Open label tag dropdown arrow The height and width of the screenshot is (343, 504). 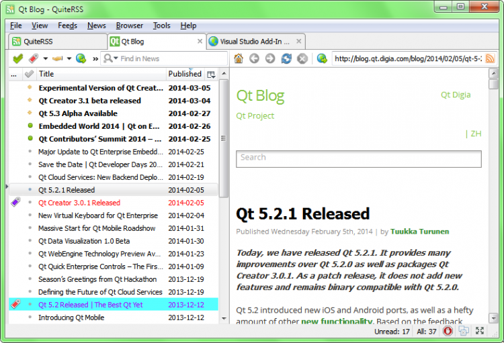pyautogui.click(x=45, y=59)
